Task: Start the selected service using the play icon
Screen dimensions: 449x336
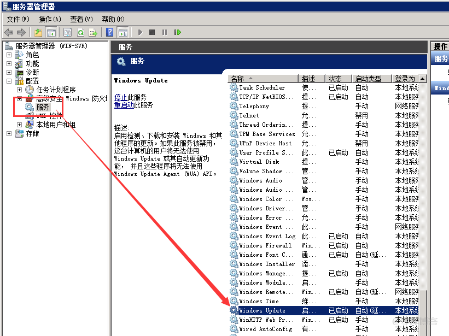Action: (140, 32)
